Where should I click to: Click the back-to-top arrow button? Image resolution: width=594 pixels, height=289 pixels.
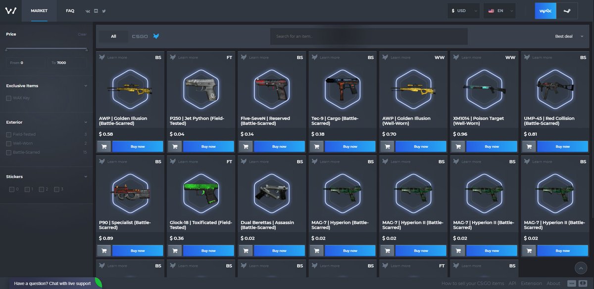tap(581, 268)
